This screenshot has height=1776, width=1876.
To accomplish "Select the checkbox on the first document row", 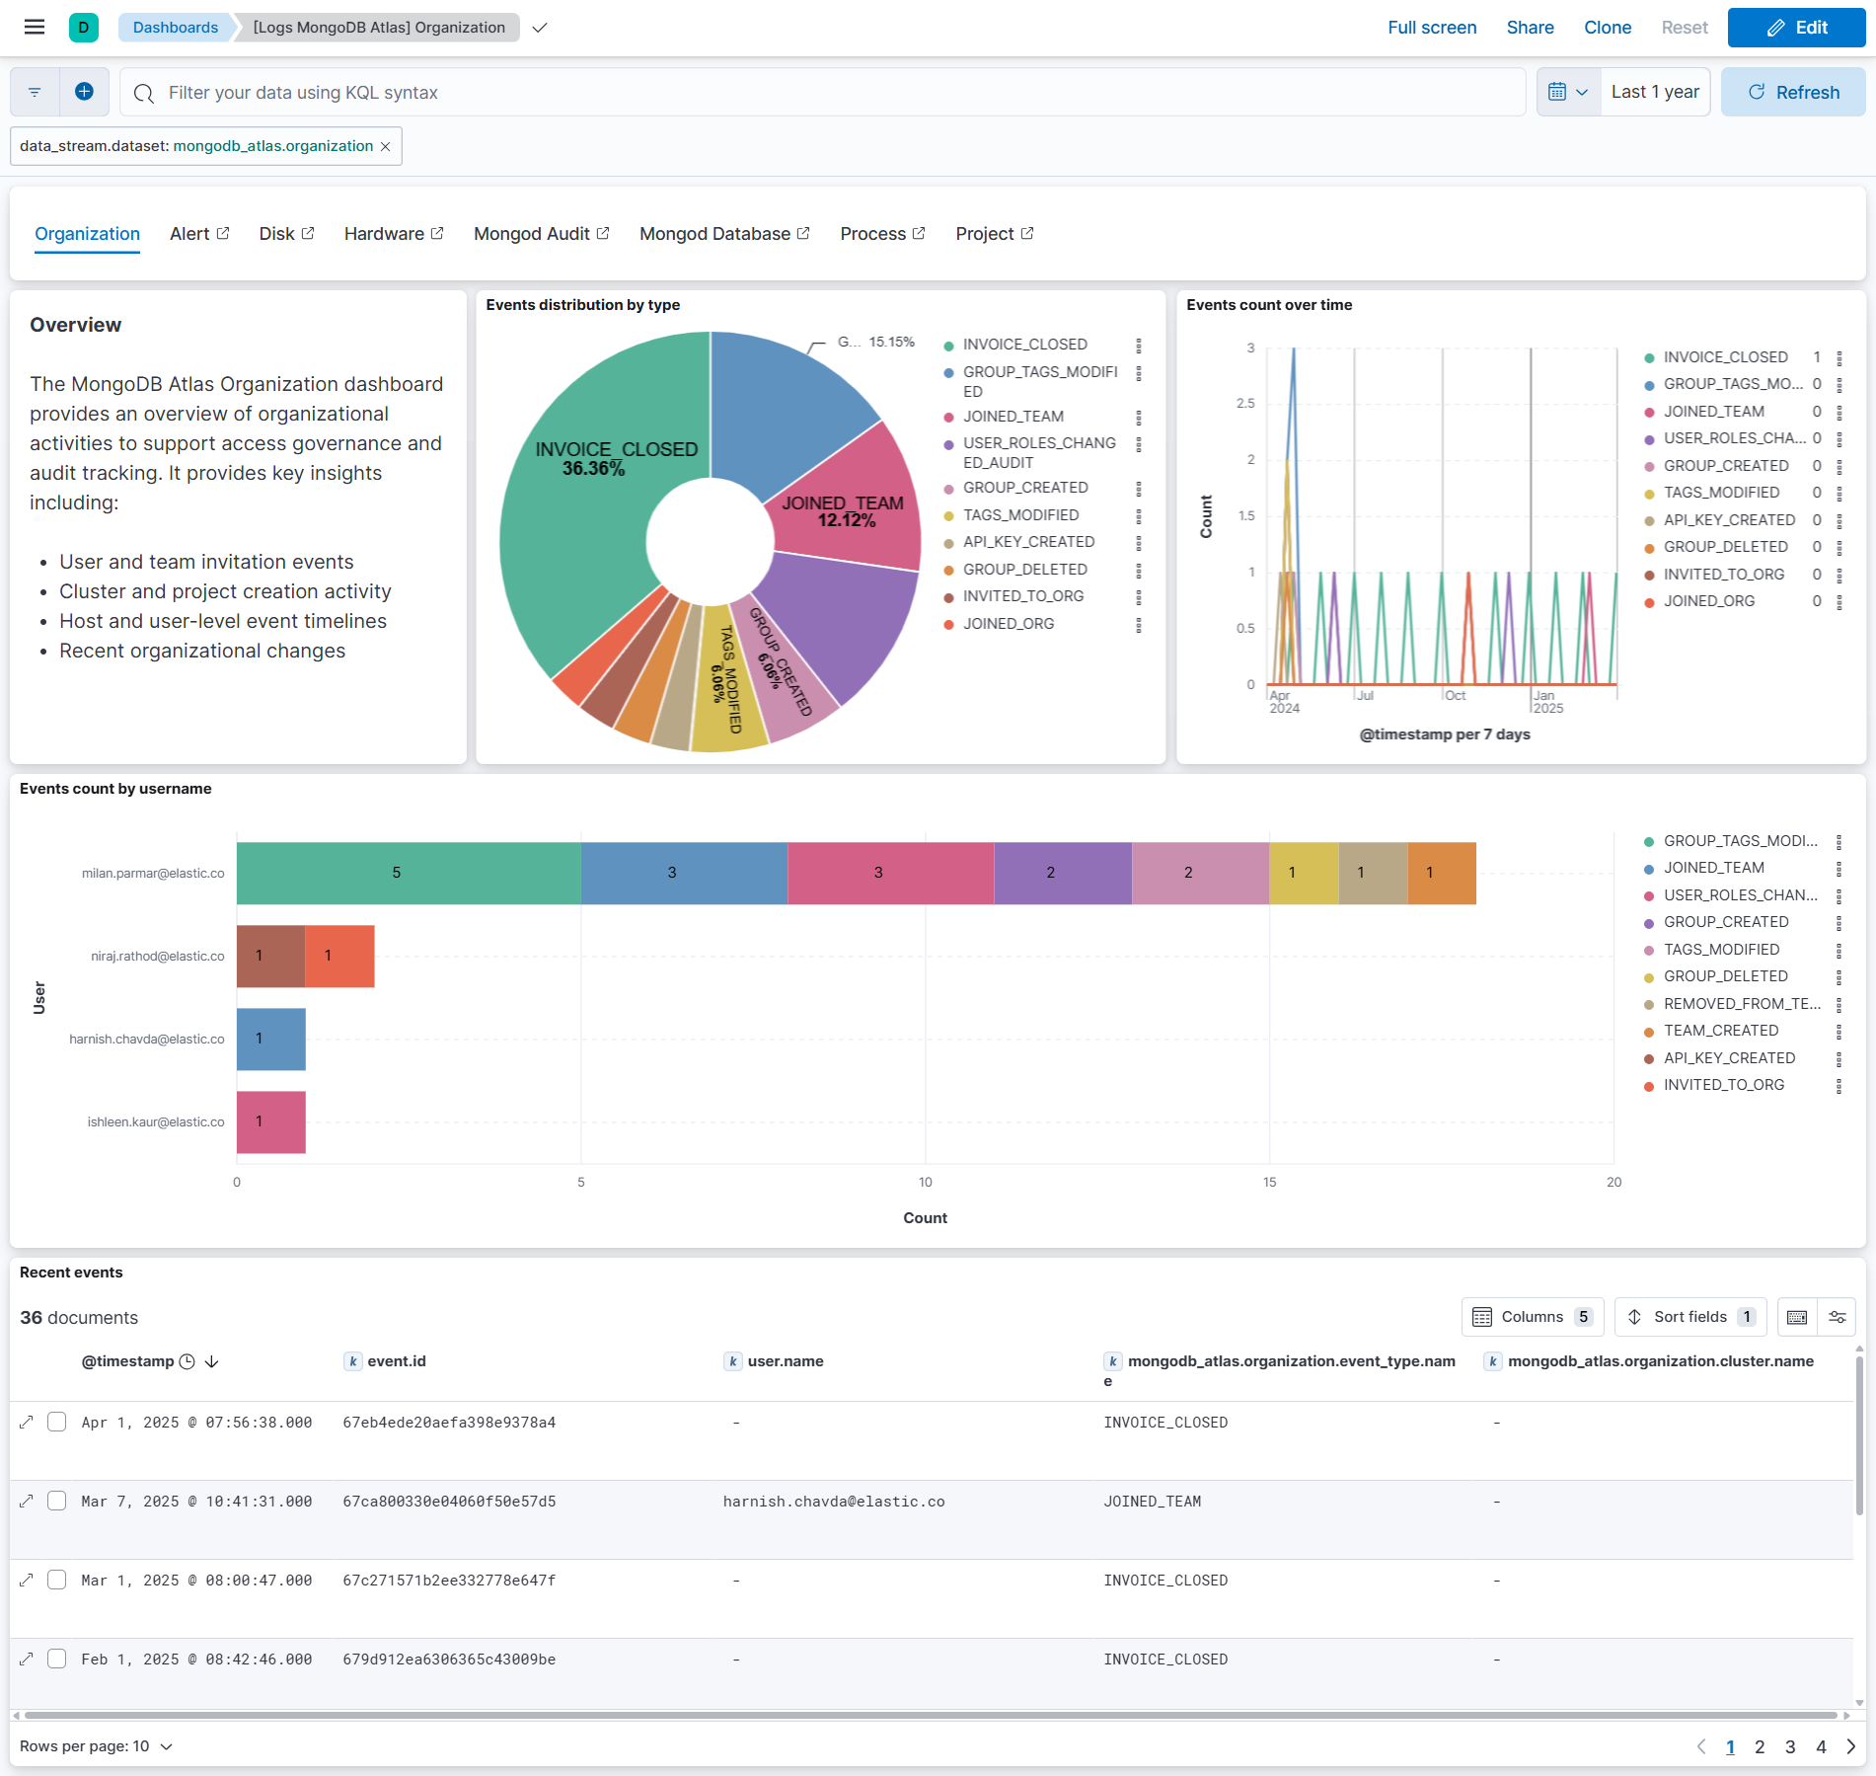I will [56, 1422].
